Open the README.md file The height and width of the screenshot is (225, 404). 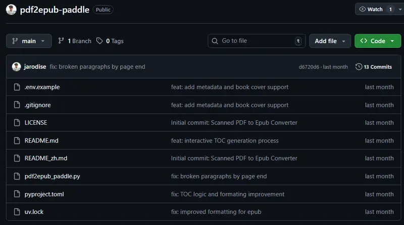41,140
